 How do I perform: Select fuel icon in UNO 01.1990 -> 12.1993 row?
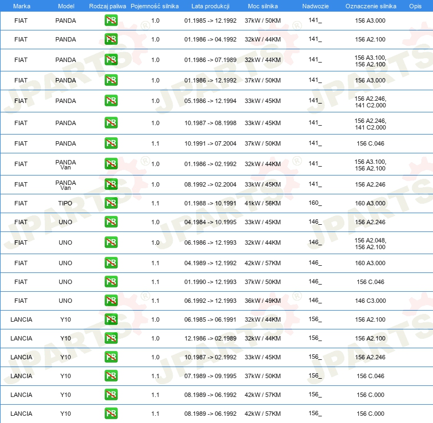point(111,282)
